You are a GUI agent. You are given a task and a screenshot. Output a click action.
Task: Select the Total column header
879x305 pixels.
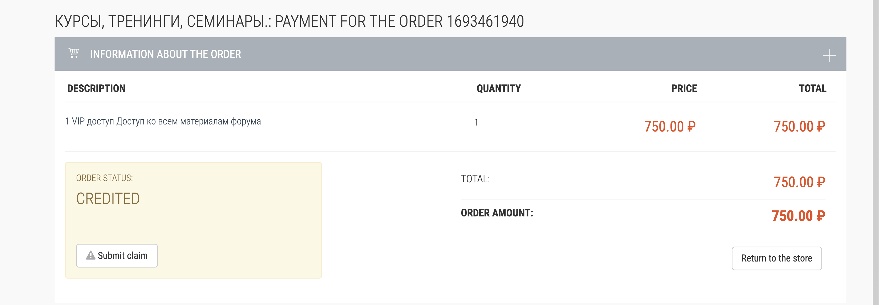tap(812, 89)
